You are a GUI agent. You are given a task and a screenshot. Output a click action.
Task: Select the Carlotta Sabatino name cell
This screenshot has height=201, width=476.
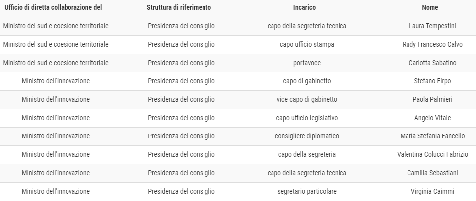pyautogui.click(x=432, y=63)
